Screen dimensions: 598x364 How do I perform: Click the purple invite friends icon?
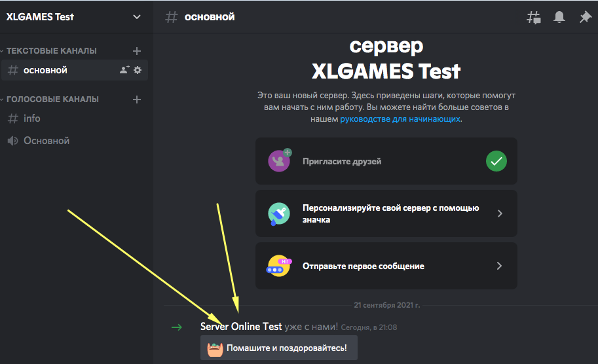pos(280,160)
